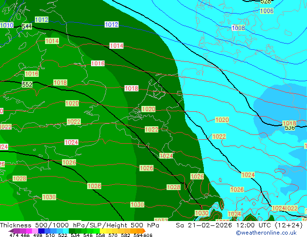Click the '1022' label on the cyan area adjacent to 1024

coord(292,208)
